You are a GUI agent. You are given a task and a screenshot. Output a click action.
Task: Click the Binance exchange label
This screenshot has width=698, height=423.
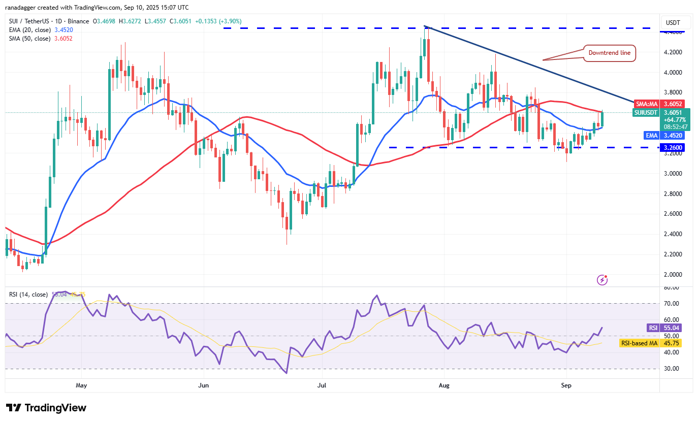[79, 21]
